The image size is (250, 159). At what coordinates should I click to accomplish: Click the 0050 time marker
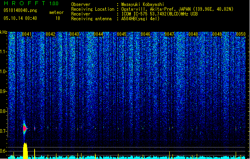241,34
